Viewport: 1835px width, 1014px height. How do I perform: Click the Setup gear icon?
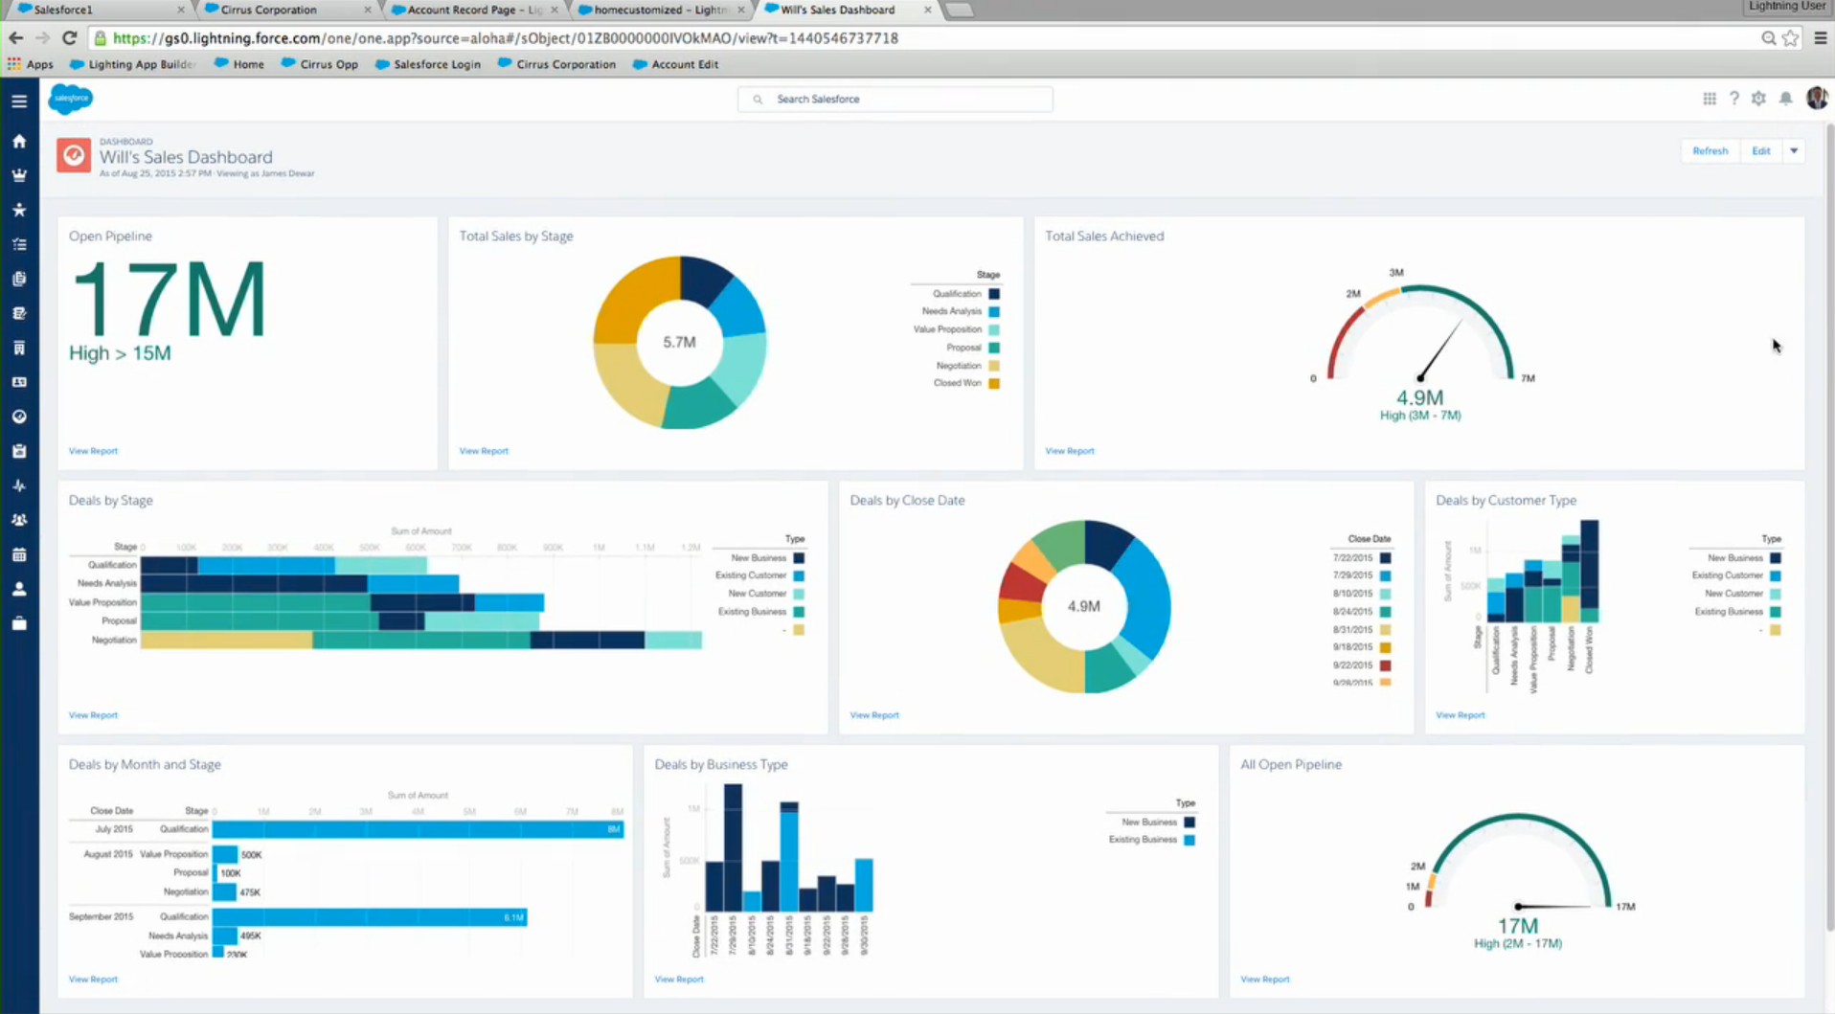point(1758,99)
